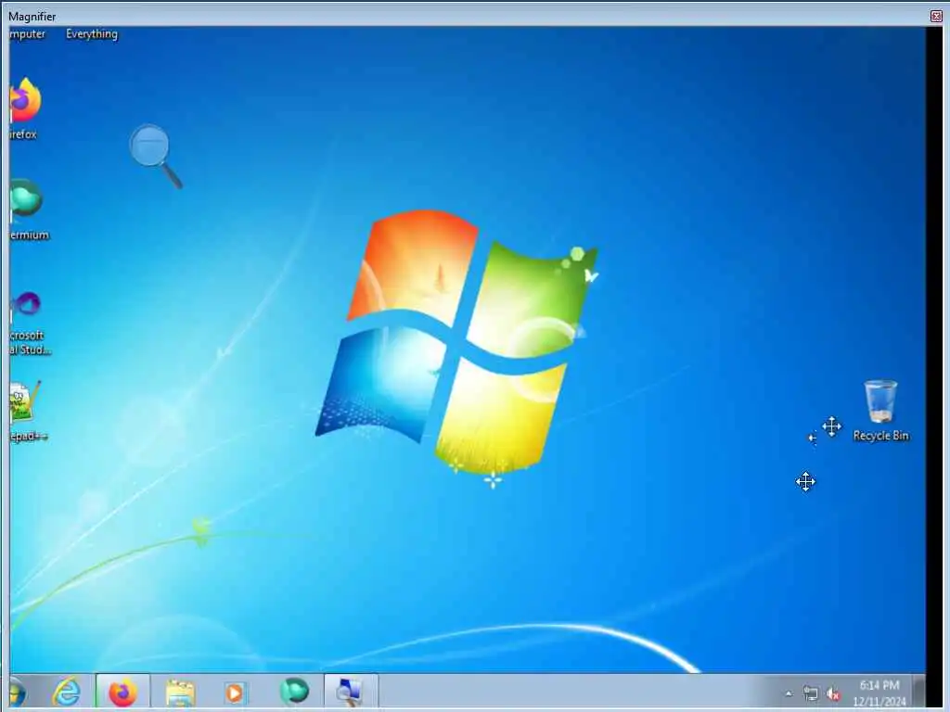950x712 pixels.
Task: Click the Recycle Bin label text
Action: (x=881, y=436)
